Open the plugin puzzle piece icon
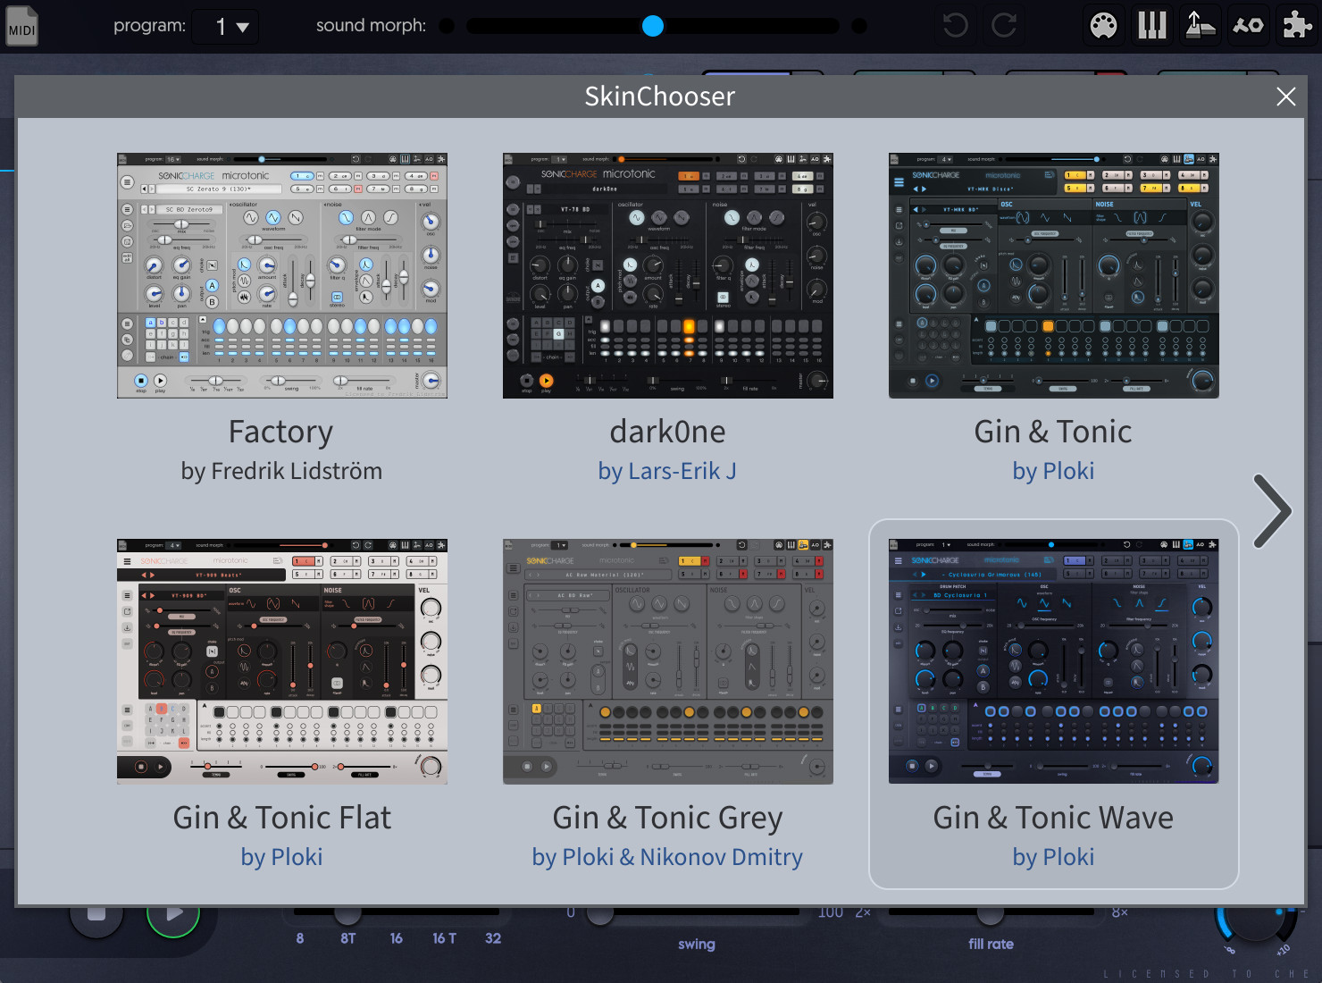The height and width of the screenshot is (983, 1322). pyautogui.click(x=1296, y=25)
